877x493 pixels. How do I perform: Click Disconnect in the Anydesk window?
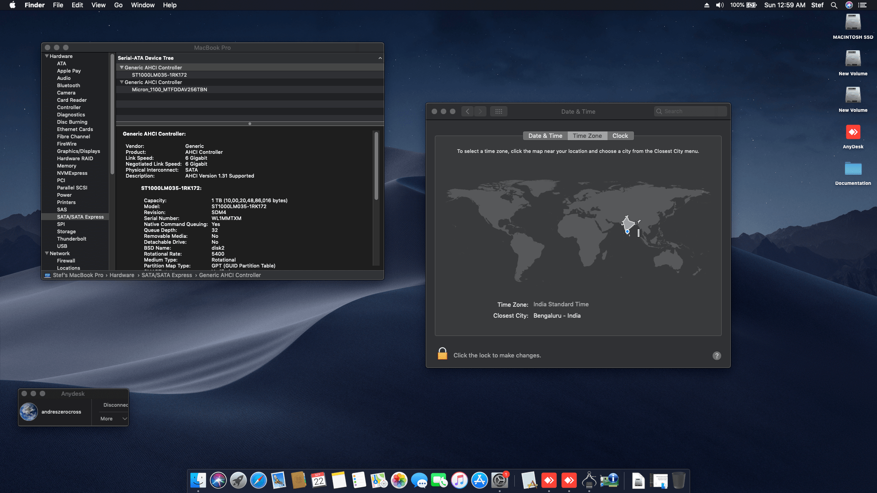(x=115, y=405)
